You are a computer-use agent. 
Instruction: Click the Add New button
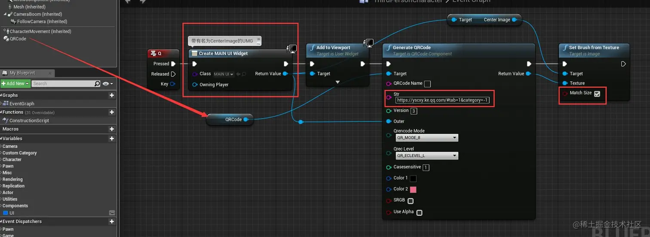coord(15,84)
